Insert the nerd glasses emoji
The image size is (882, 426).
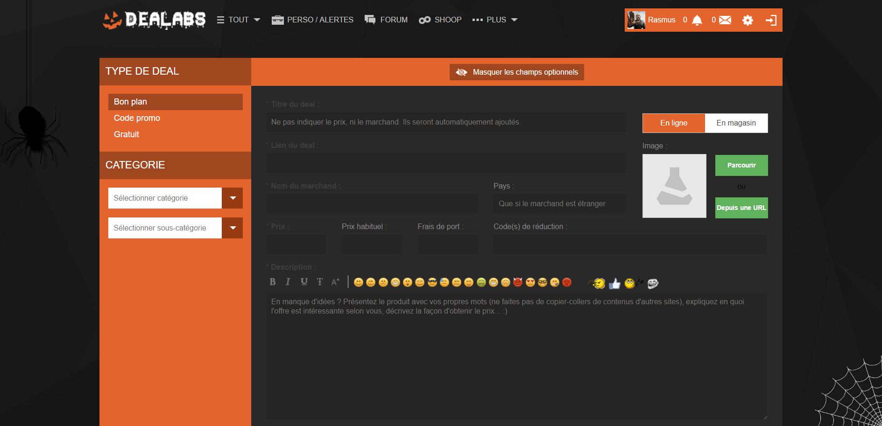pyautogui.click(x=543, y=282)
